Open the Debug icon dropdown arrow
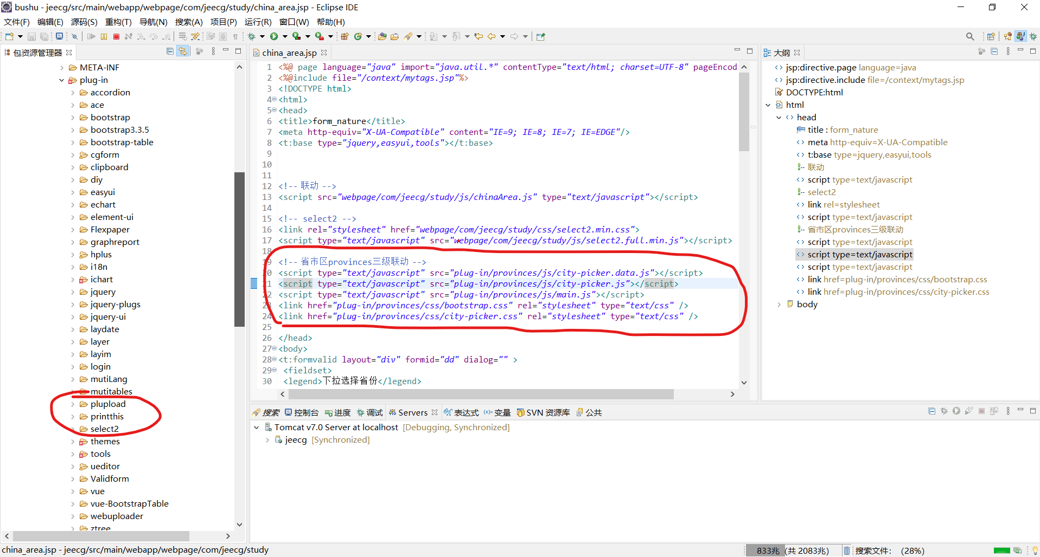 [x=262, y=36]
